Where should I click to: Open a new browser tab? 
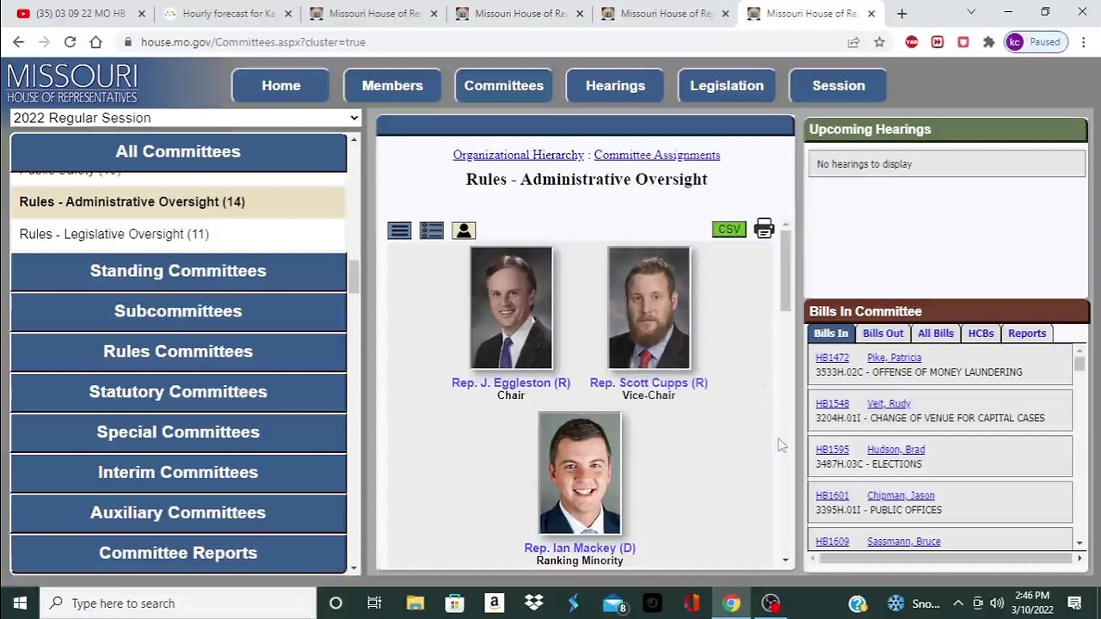[x=901, y=14]
